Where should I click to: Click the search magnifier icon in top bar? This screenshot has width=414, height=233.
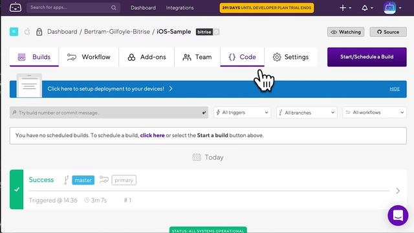tap(114, 8)
